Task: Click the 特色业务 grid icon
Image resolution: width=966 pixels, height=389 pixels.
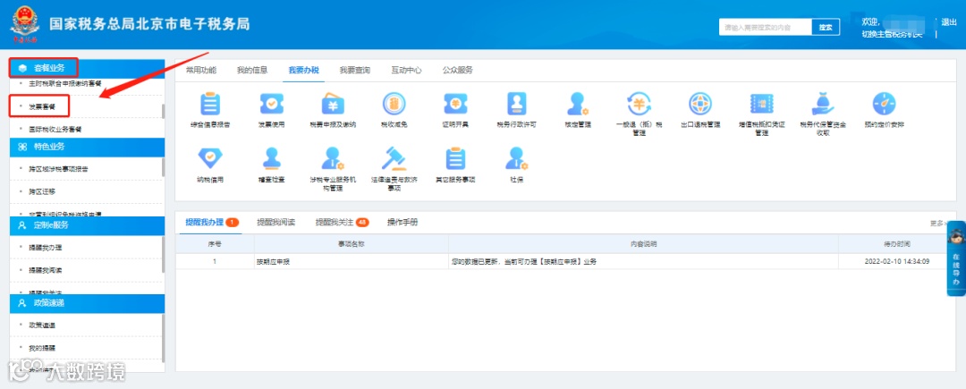Action: click(x=22, y=147)
